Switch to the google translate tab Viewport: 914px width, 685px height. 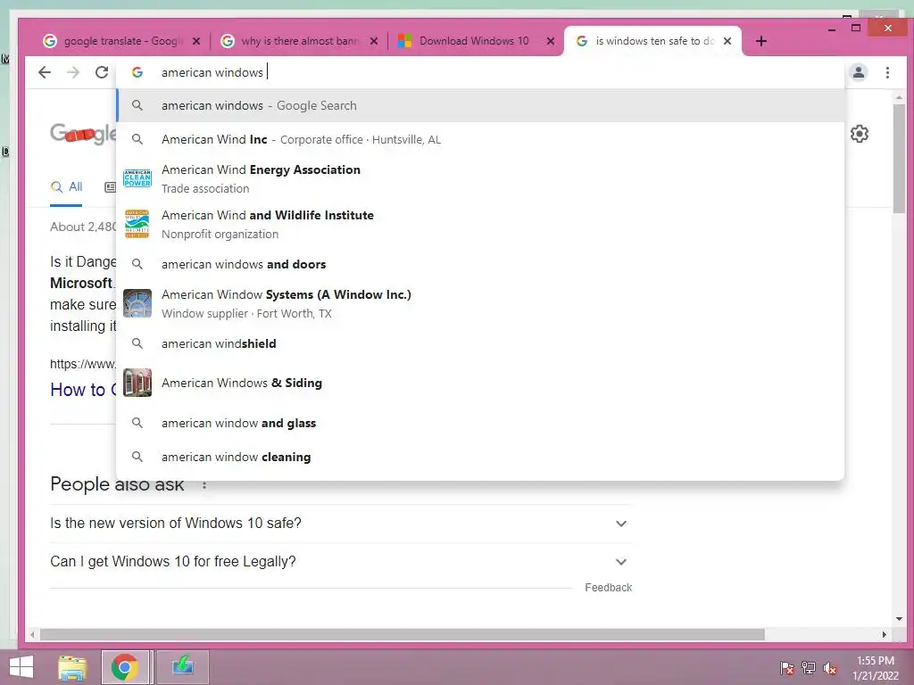(121, 41)
